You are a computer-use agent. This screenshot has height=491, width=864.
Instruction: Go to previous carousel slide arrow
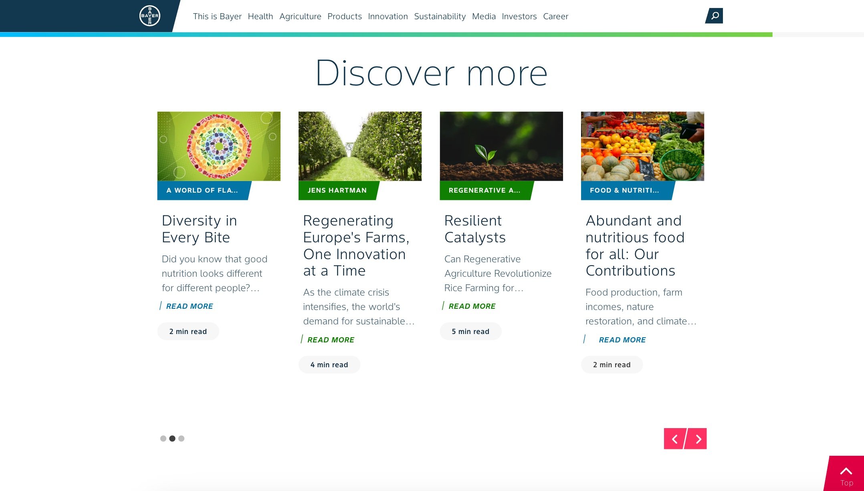pyautogui.click(x=675, y=439)
